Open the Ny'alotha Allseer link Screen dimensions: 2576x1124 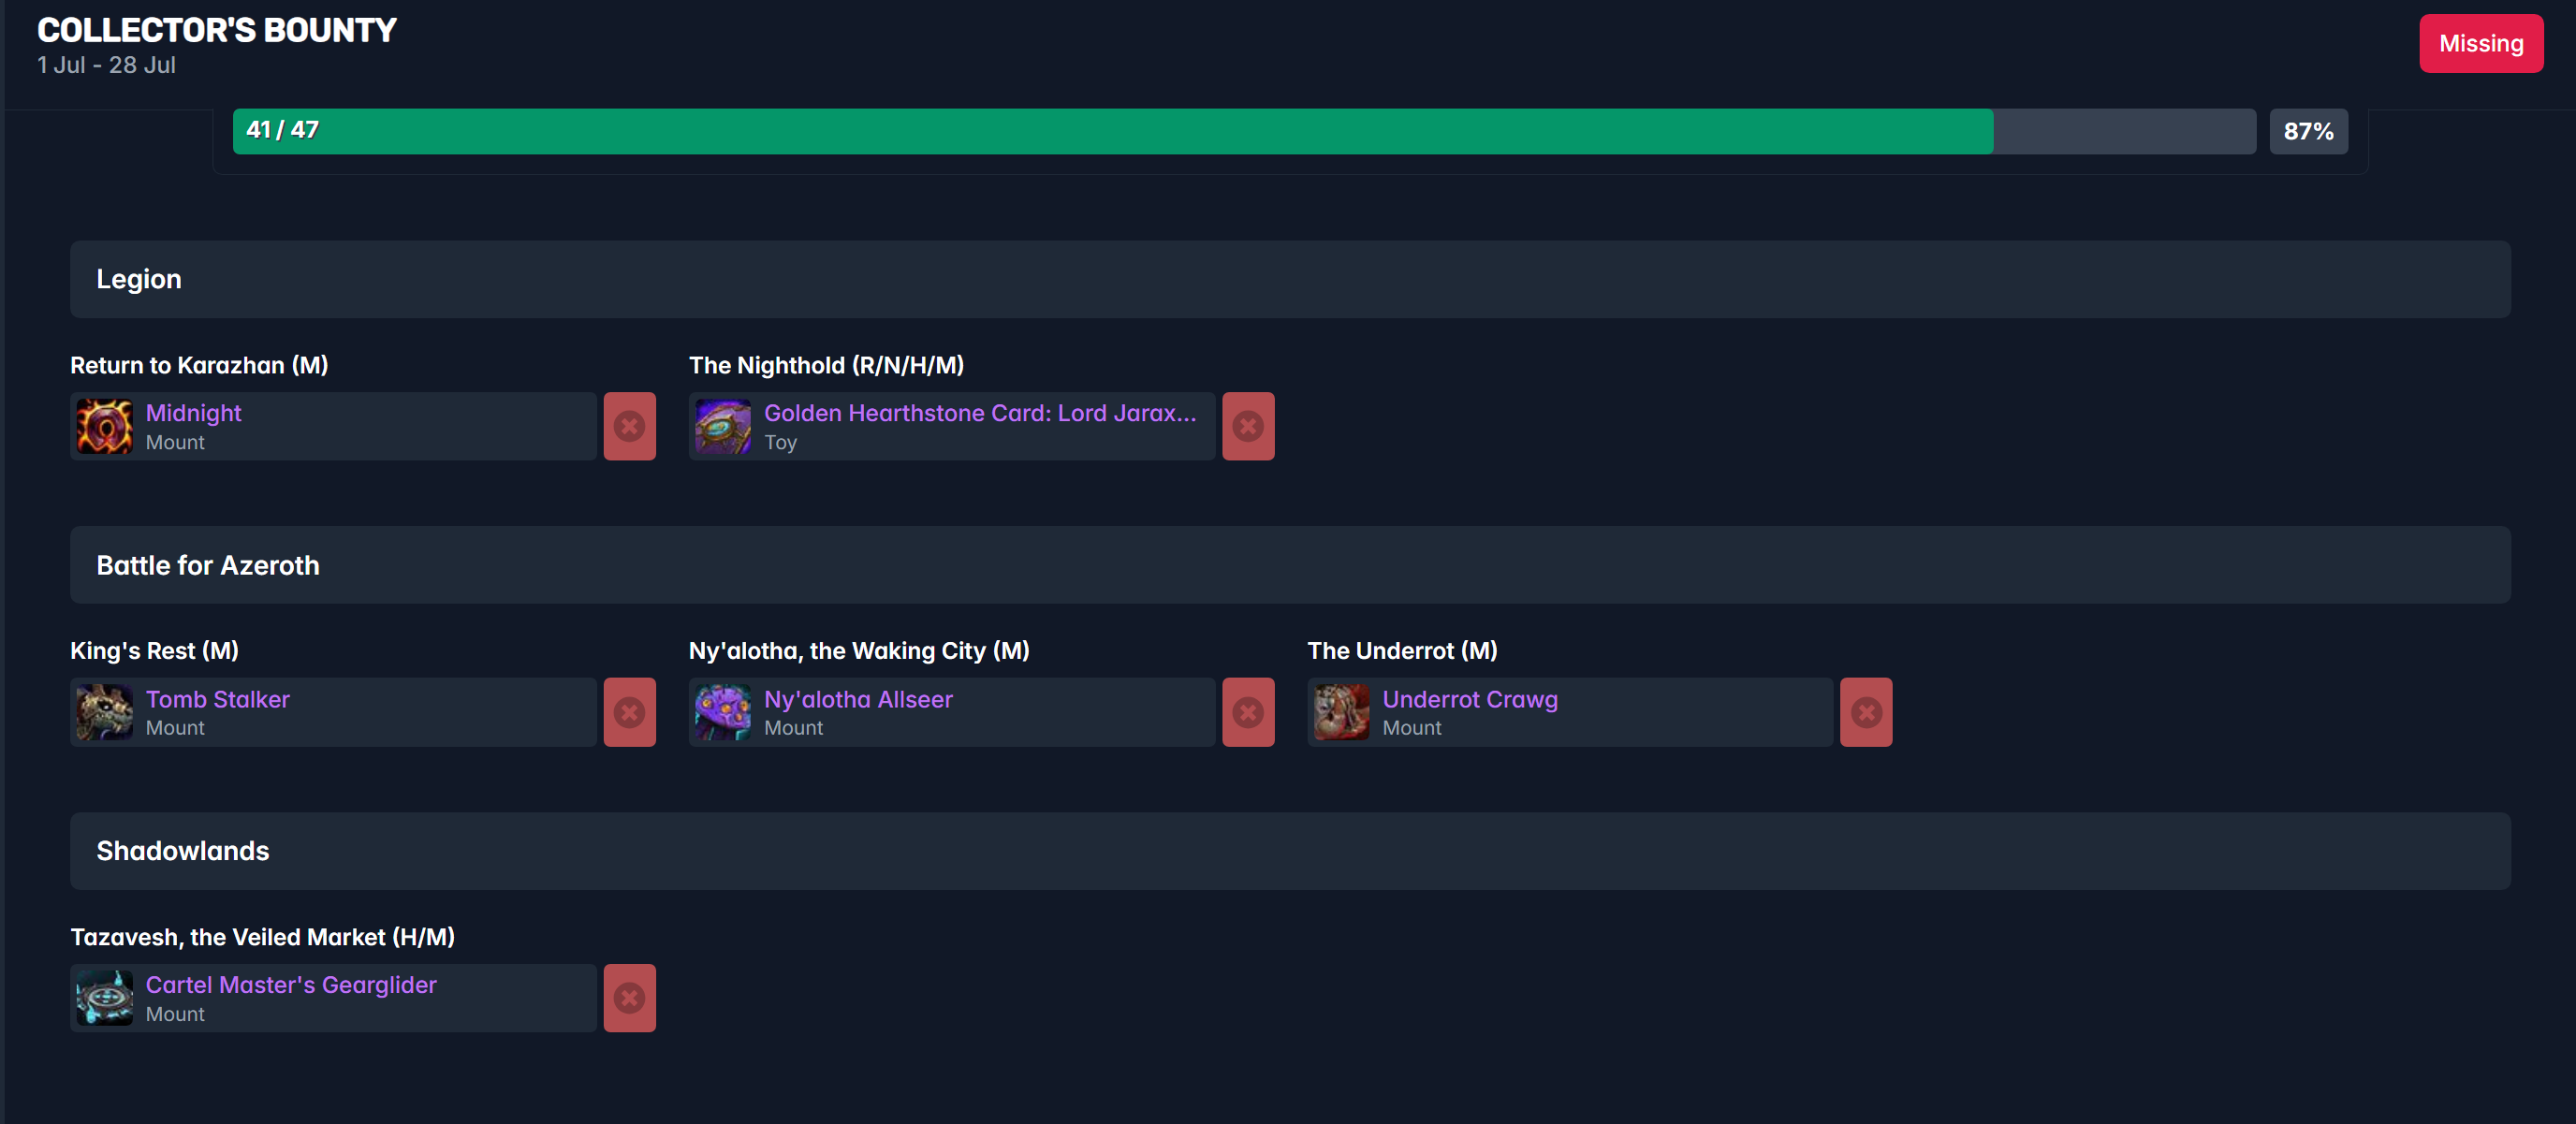pyautogui.click(x=858, y=699)
